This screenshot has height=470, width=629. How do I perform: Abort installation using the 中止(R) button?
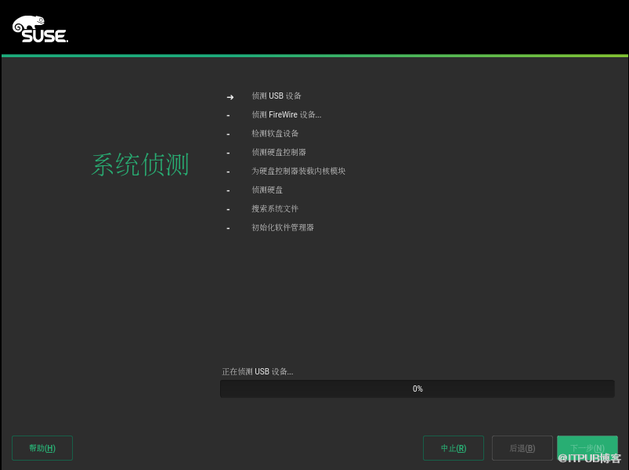click(454, 448)
